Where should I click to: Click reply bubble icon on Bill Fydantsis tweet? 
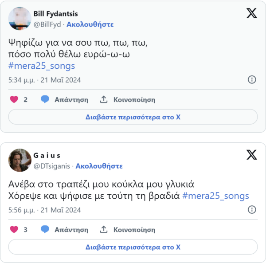(45, 99)
